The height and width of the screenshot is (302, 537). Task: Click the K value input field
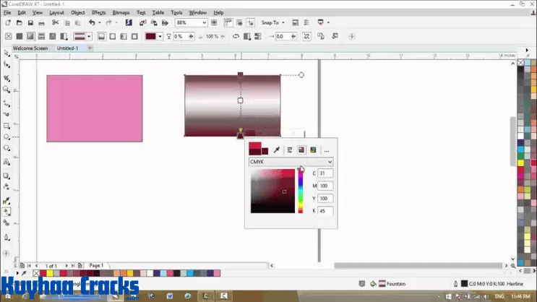click(x=325, y=210)
